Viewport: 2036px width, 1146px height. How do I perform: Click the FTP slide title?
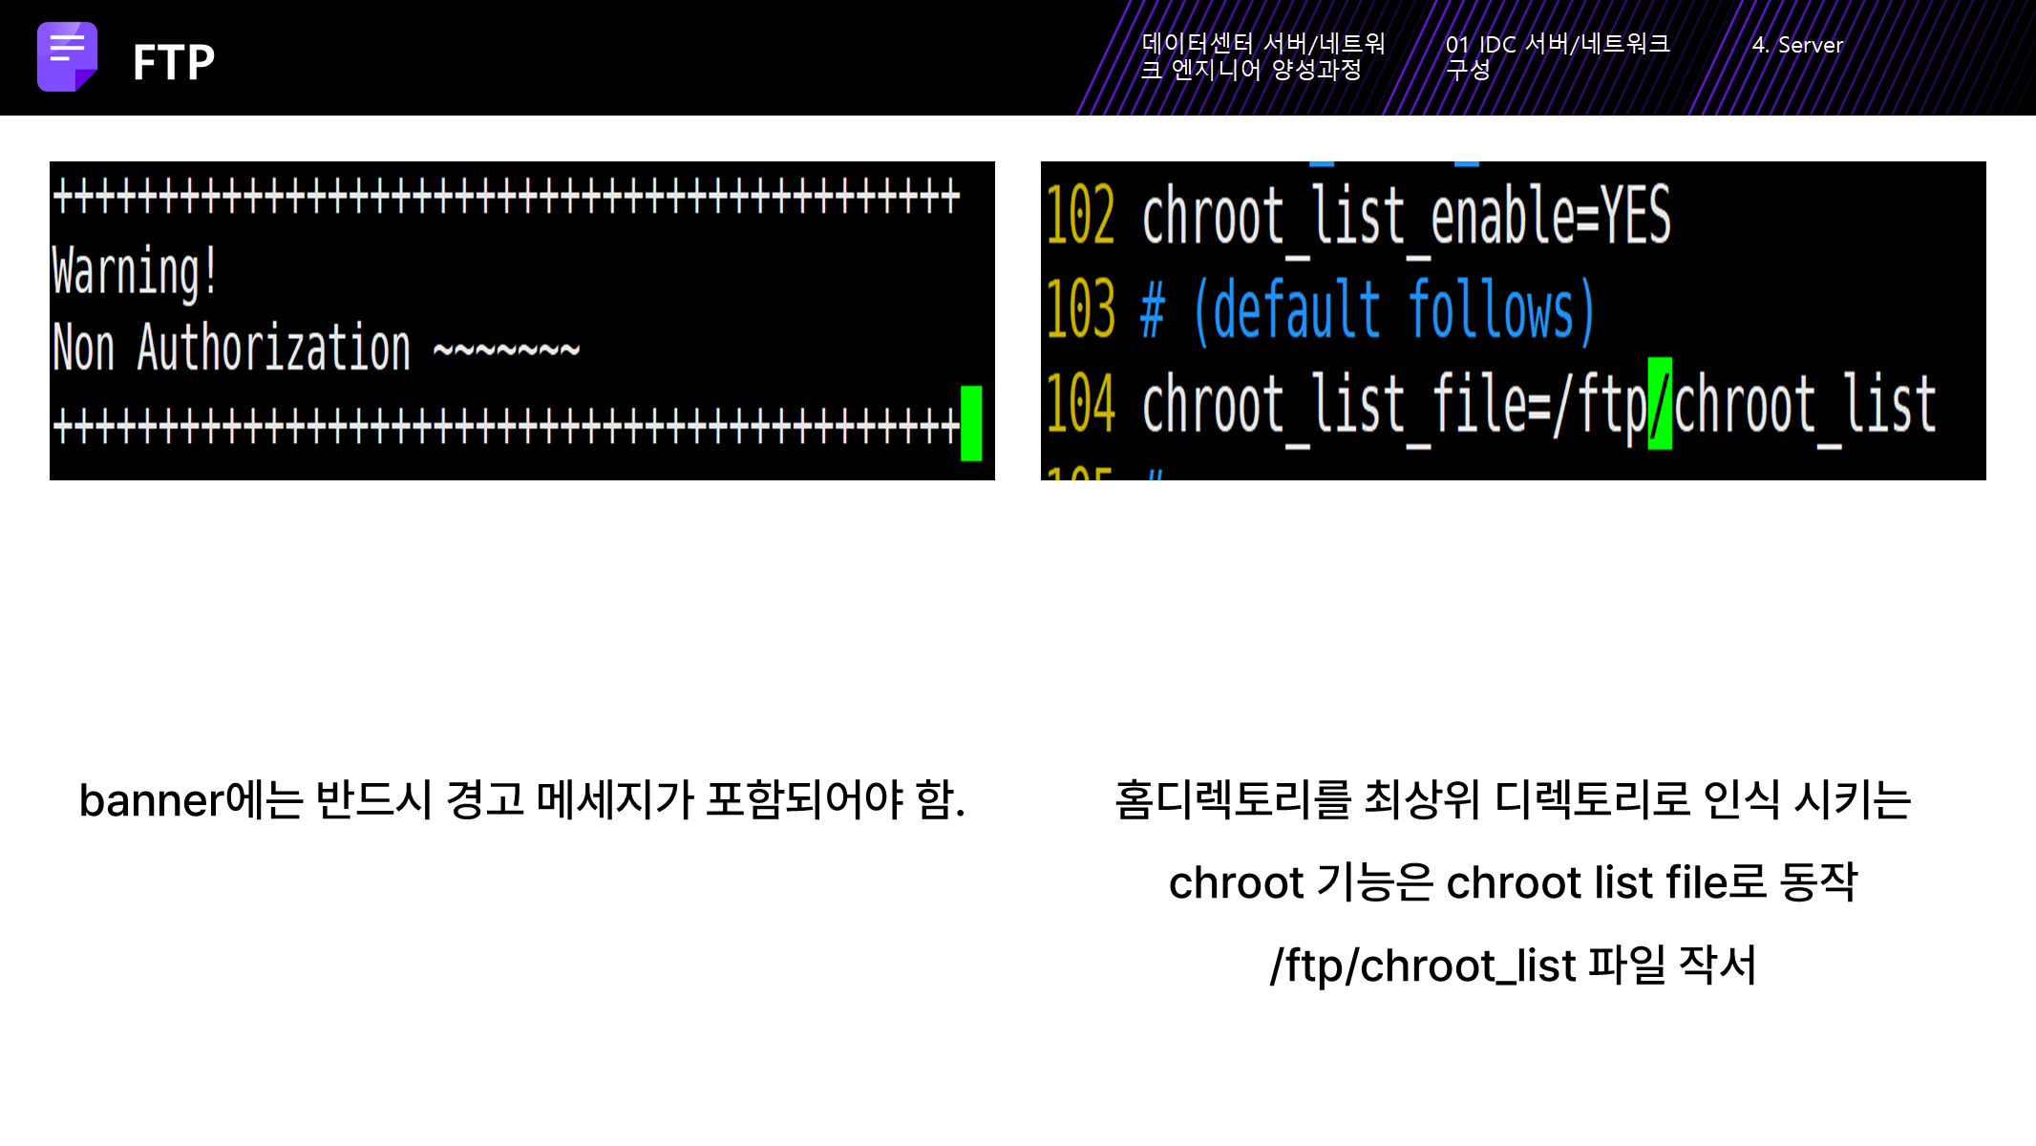(174, 63)
